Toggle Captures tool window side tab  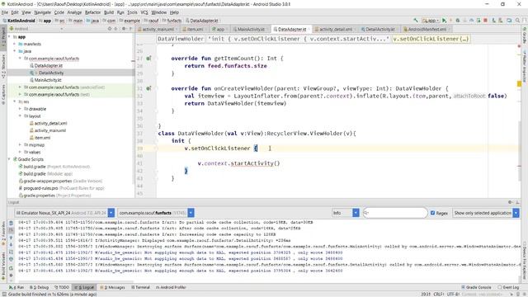pyautogui.click(x=3, y=94)
